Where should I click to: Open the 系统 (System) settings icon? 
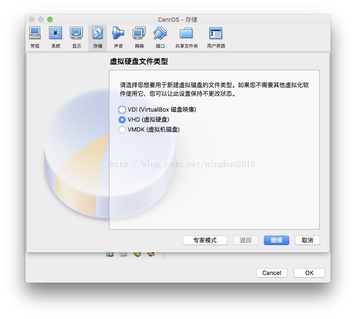(55, 37)
